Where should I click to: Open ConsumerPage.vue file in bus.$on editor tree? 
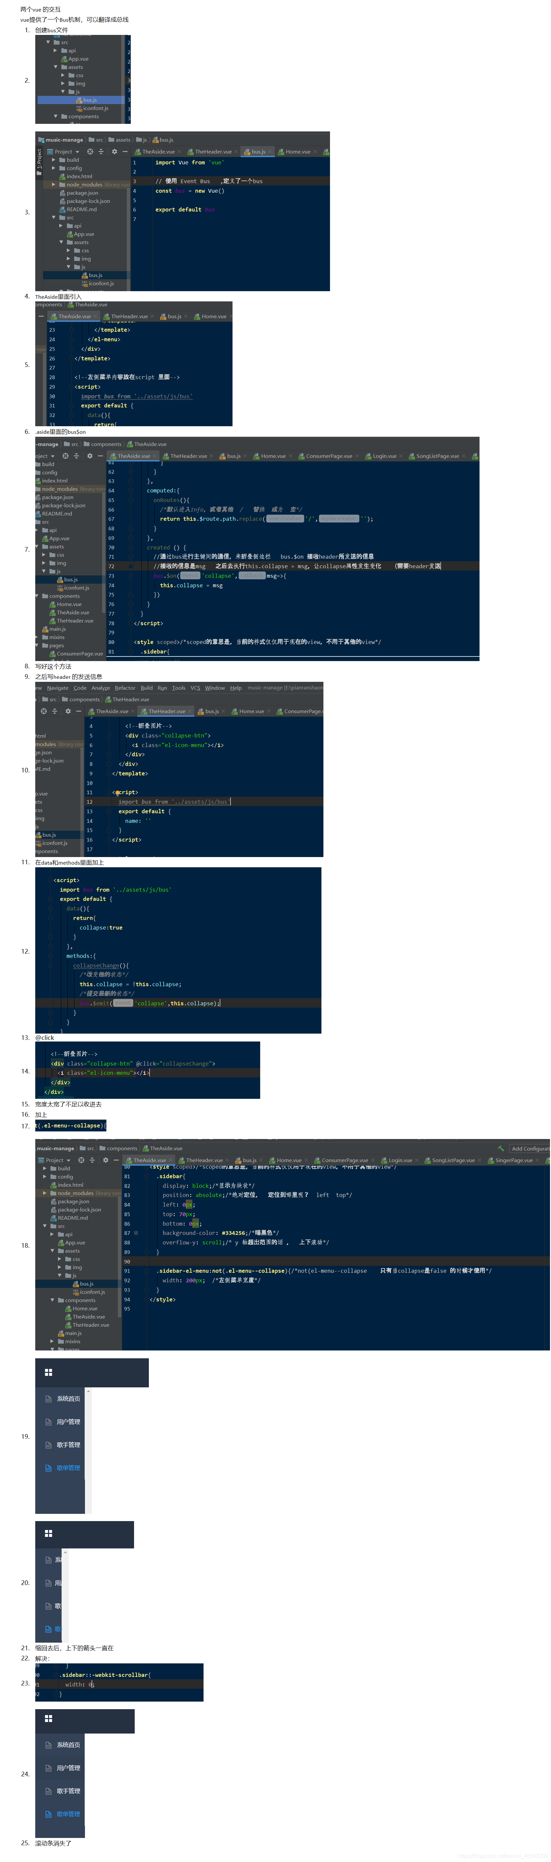click(76, 653)
